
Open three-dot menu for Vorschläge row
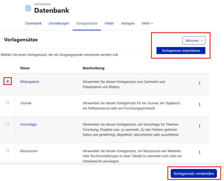coord(199,126)
